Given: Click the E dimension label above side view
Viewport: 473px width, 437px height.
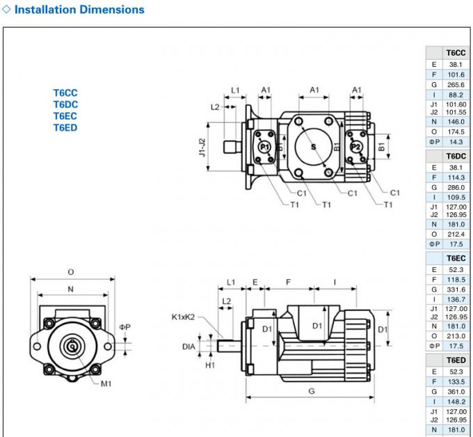Looking at the screenshot, I should pyautogui.click(x=255, y=283).
